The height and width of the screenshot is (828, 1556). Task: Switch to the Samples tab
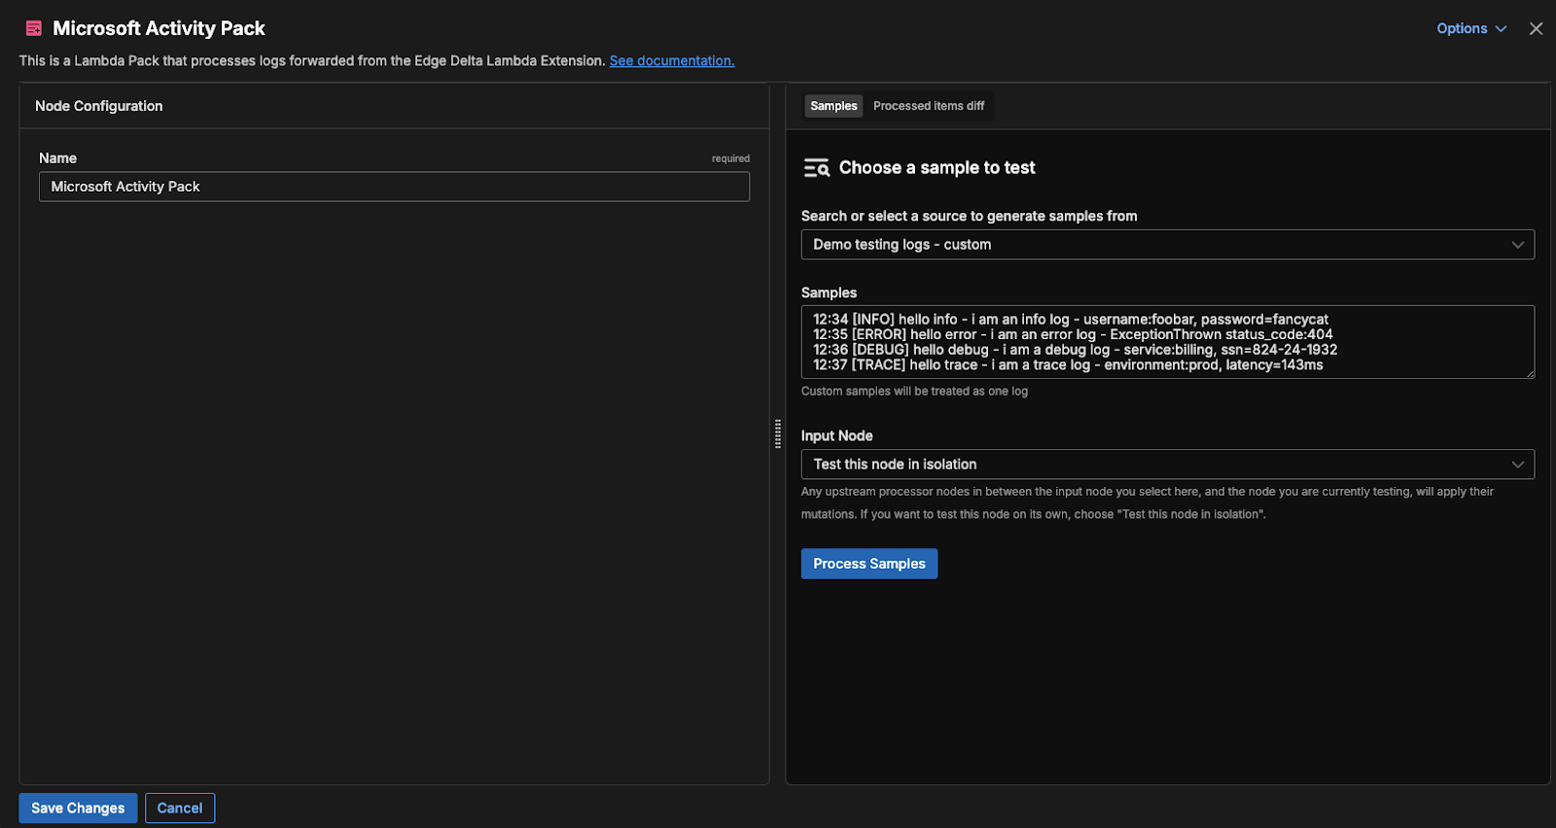(833, 106)
